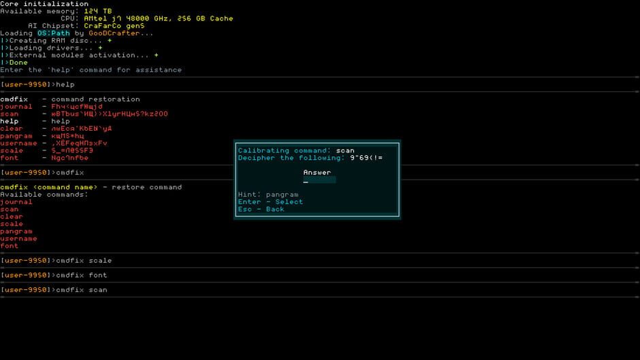Click red 'scan' entry in help list
This screenshot has height=360, width=640.
click(x=10, y=114)
